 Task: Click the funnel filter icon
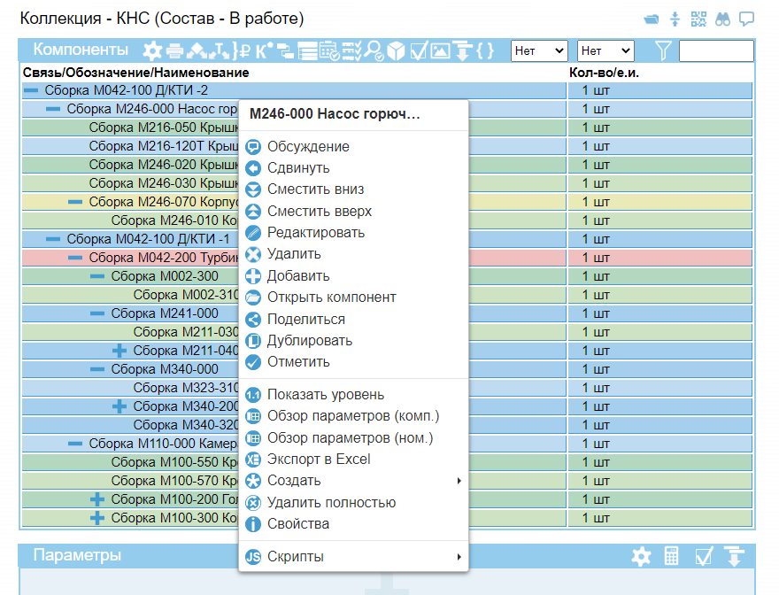[662, 50]
